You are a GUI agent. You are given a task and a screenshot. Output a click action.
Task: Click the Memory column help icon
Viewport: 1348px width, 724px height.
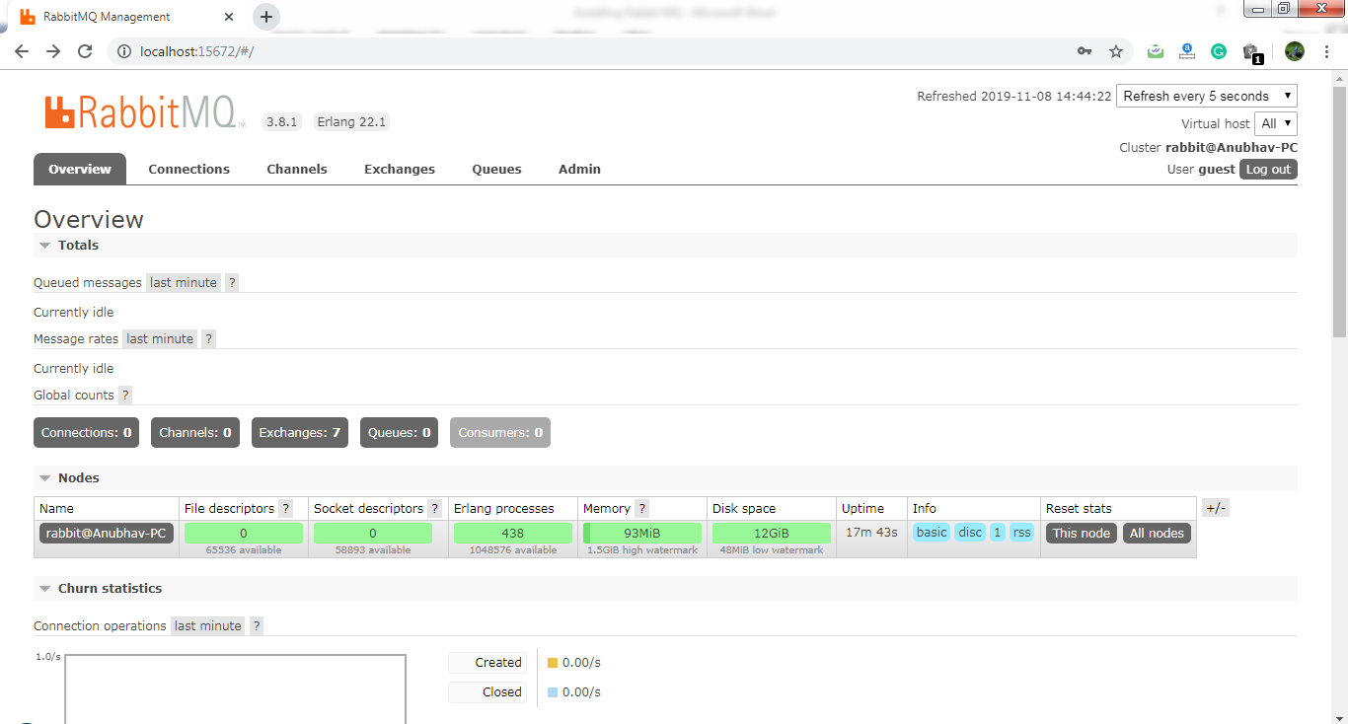click(641, 509)
